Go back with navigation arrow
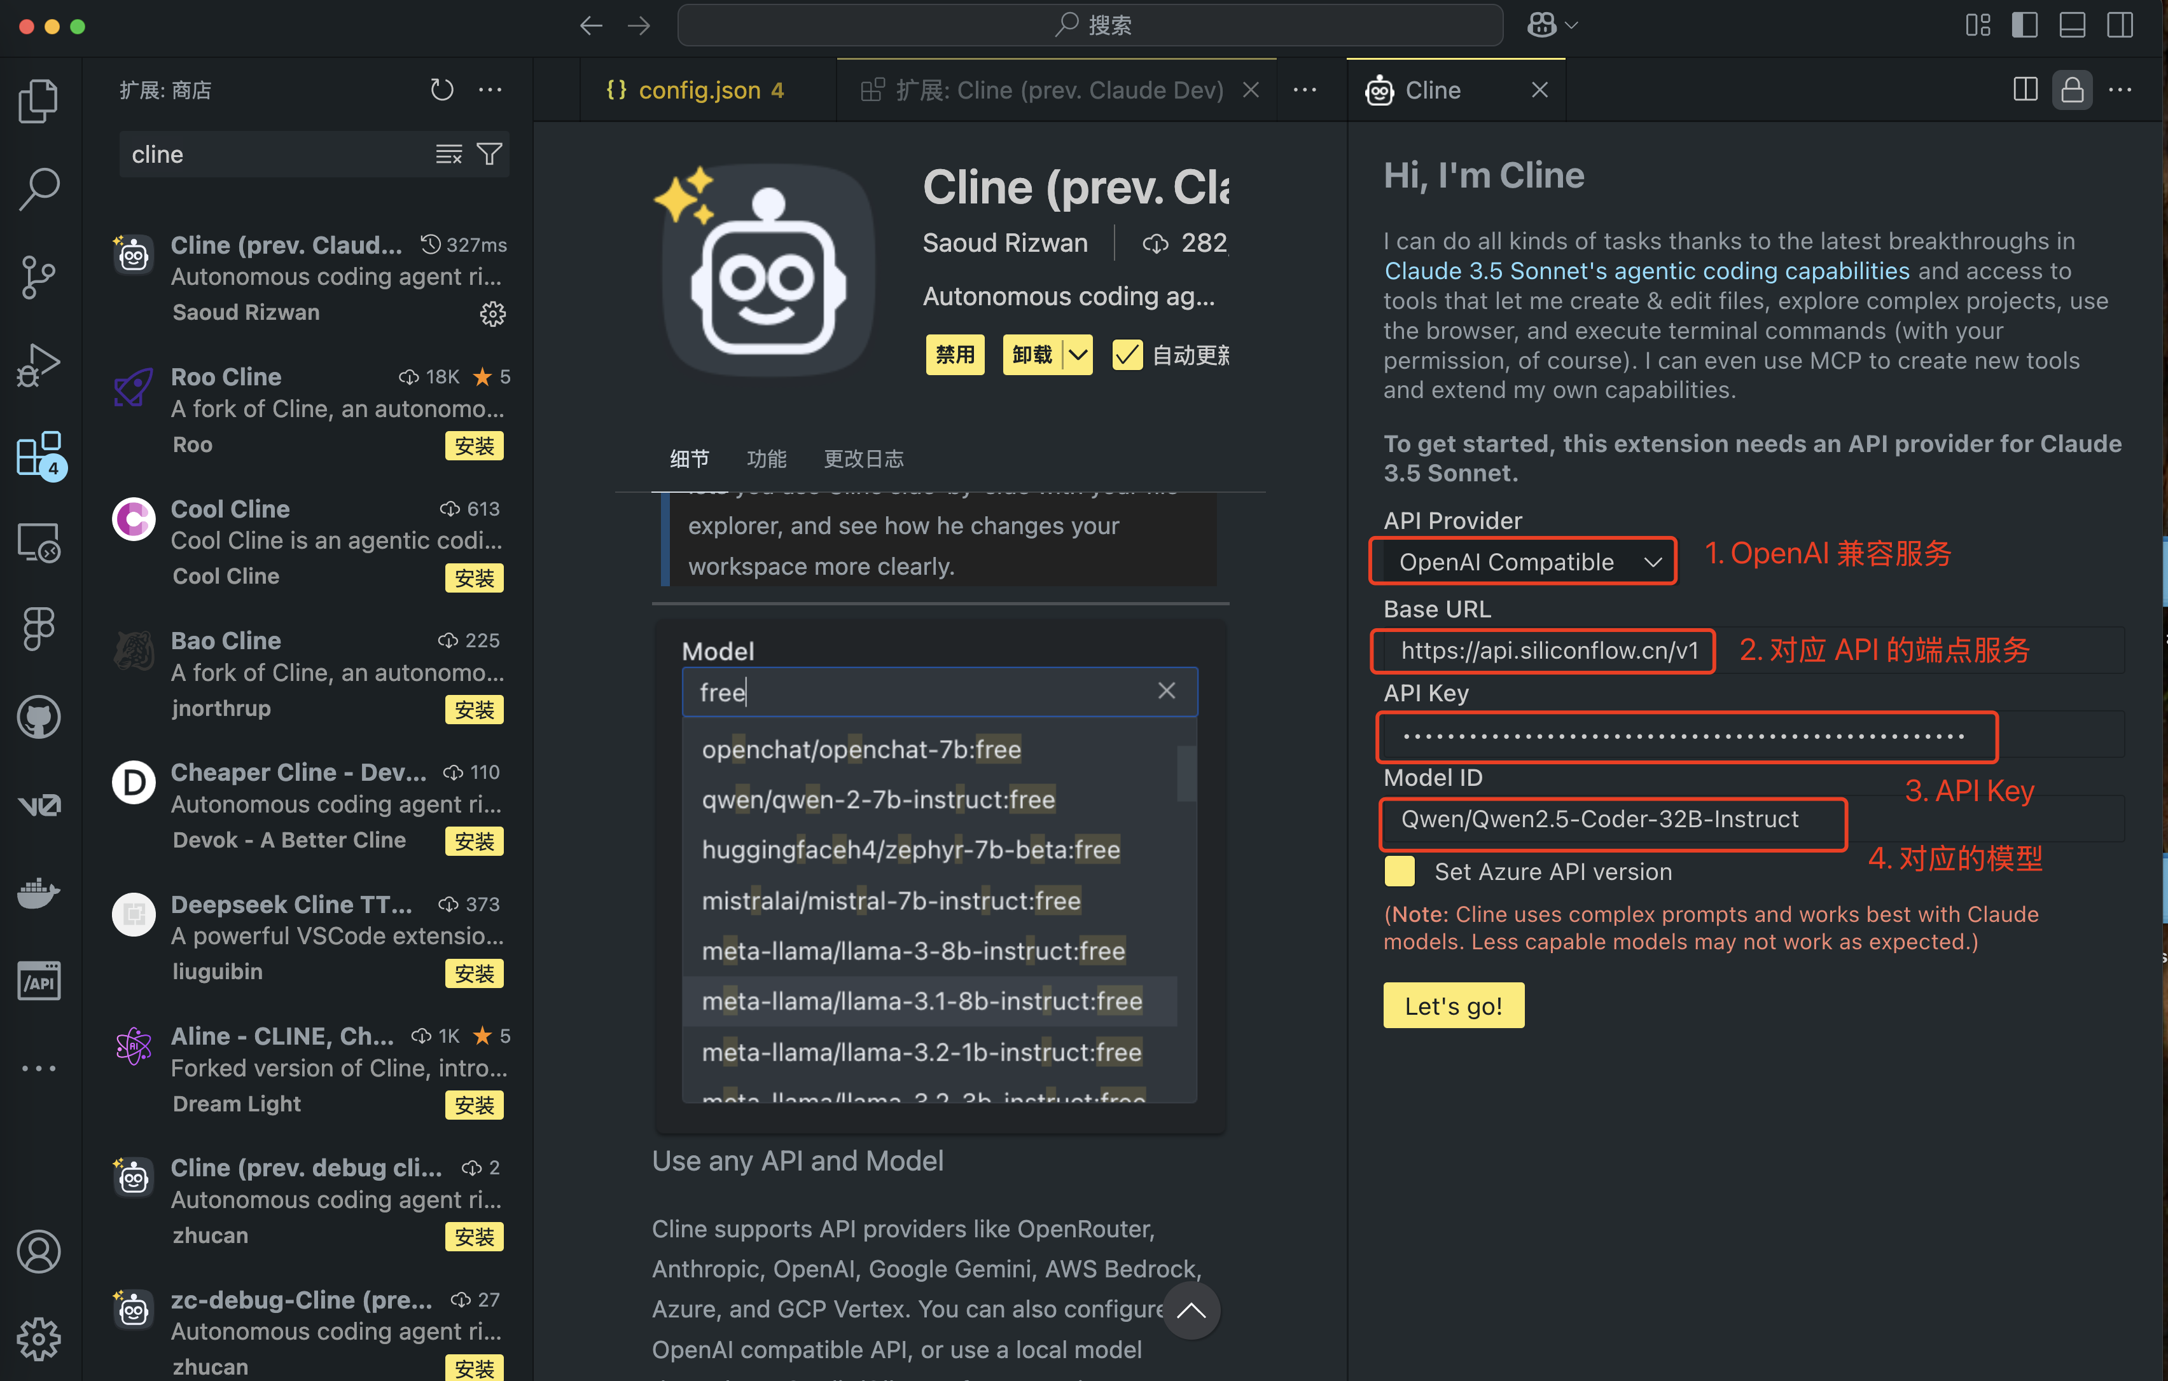This screenshot has height=1381, width=2168. [592, 25]
